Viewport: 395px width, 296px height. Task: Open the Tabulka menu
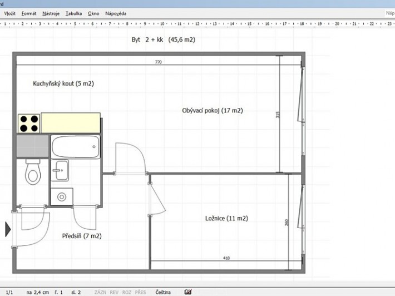click(x=73, y=13)
